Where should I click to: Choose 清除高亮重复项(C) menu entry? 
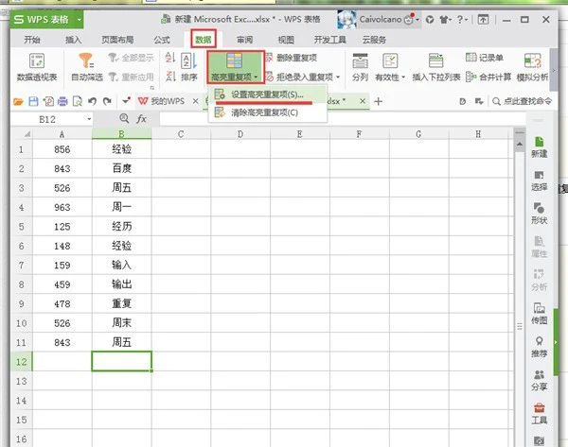pos(264,112)
